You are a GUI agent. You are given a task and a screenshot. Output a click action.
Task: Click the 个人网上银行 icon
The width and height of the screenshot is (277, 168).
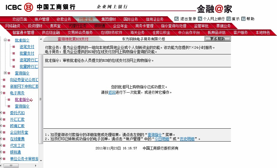(x=200, y=19)
